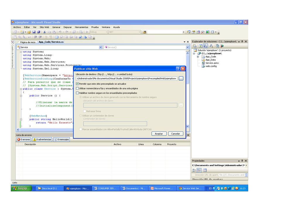This screenshot has height=211, width=281.
Task: Toggle 'Marcar ensamblados con AllowPartiallyTrustedCallerAttribute' checkbox
Action: point(81,129)
